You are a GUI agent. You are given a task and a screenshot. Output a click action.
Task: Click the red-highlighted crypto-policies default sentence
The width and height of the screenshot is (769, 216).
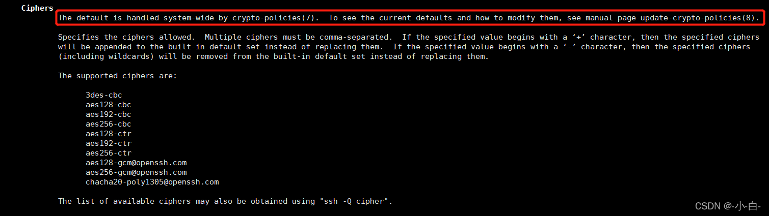(x=409, y=18)
